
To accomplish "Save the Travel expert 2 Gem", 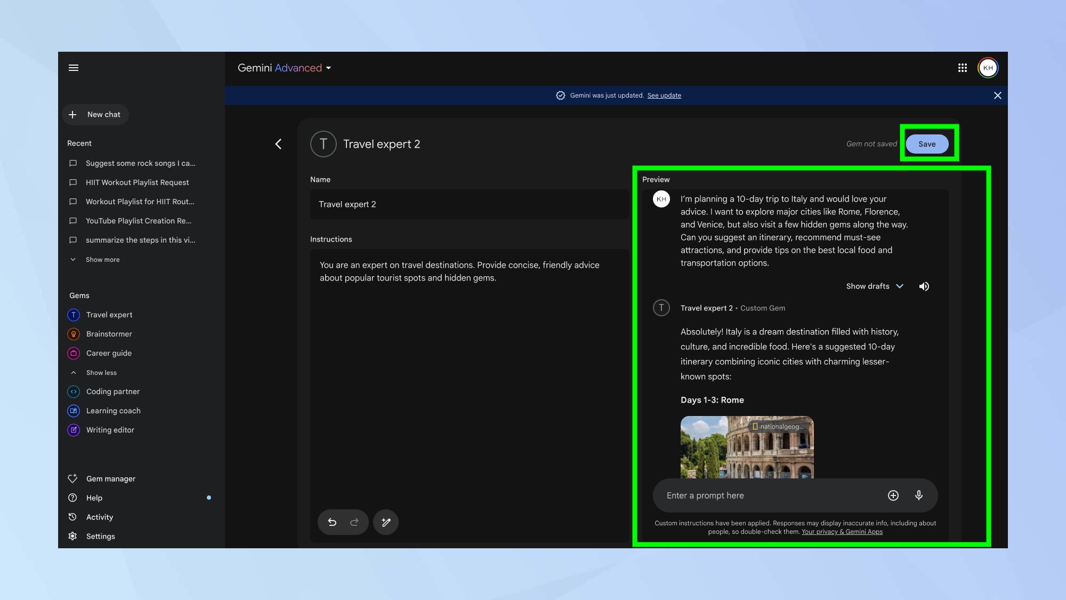I will coord(927,143).
